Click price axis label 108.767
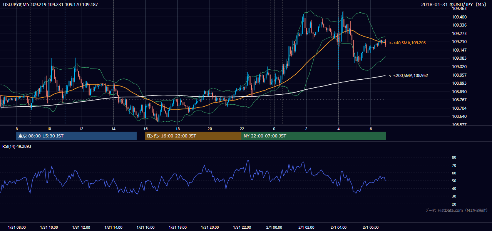The width and height of the screenshot is (492, 231). [460, 100]
